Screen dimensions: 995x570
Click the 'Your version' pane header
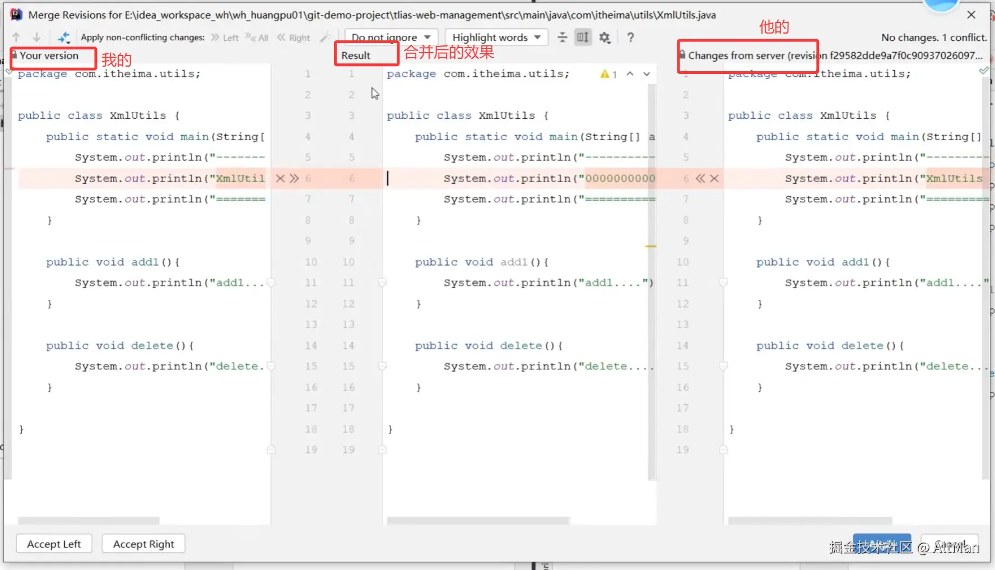(x=49, y=55)
